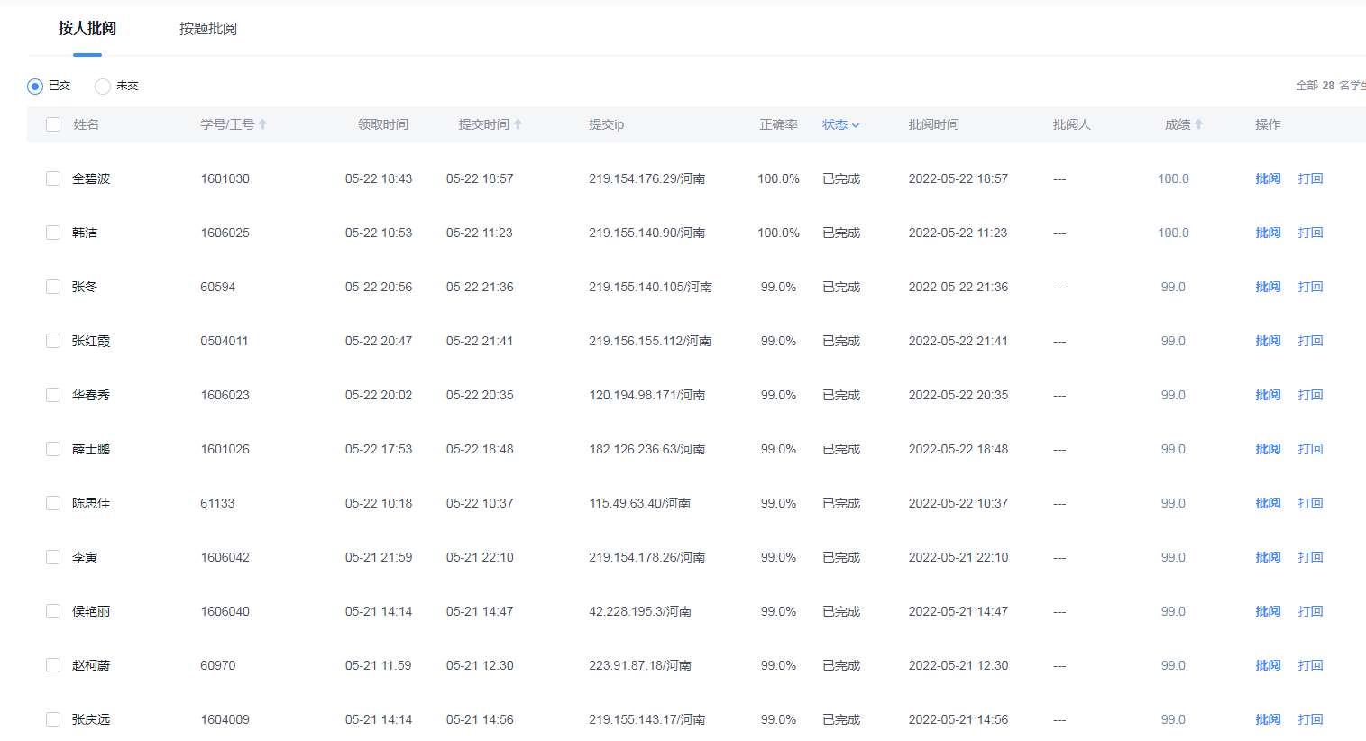
Task: Click IP 120.194.98.171/河南
Action: click(x=646, y=395)
